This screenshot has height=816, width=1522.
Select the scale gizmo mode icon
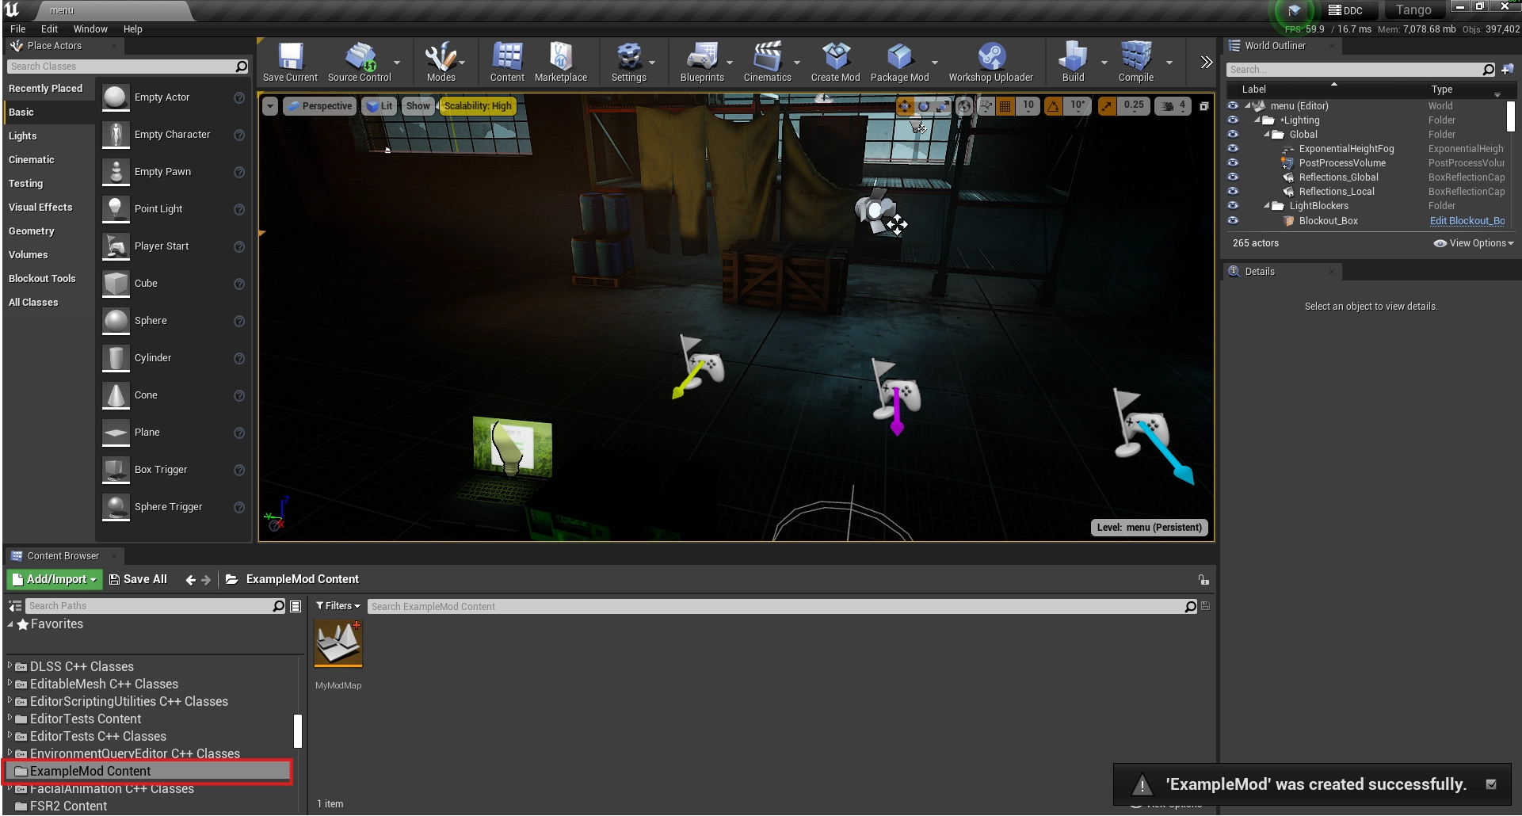click(x=943, y=106)
